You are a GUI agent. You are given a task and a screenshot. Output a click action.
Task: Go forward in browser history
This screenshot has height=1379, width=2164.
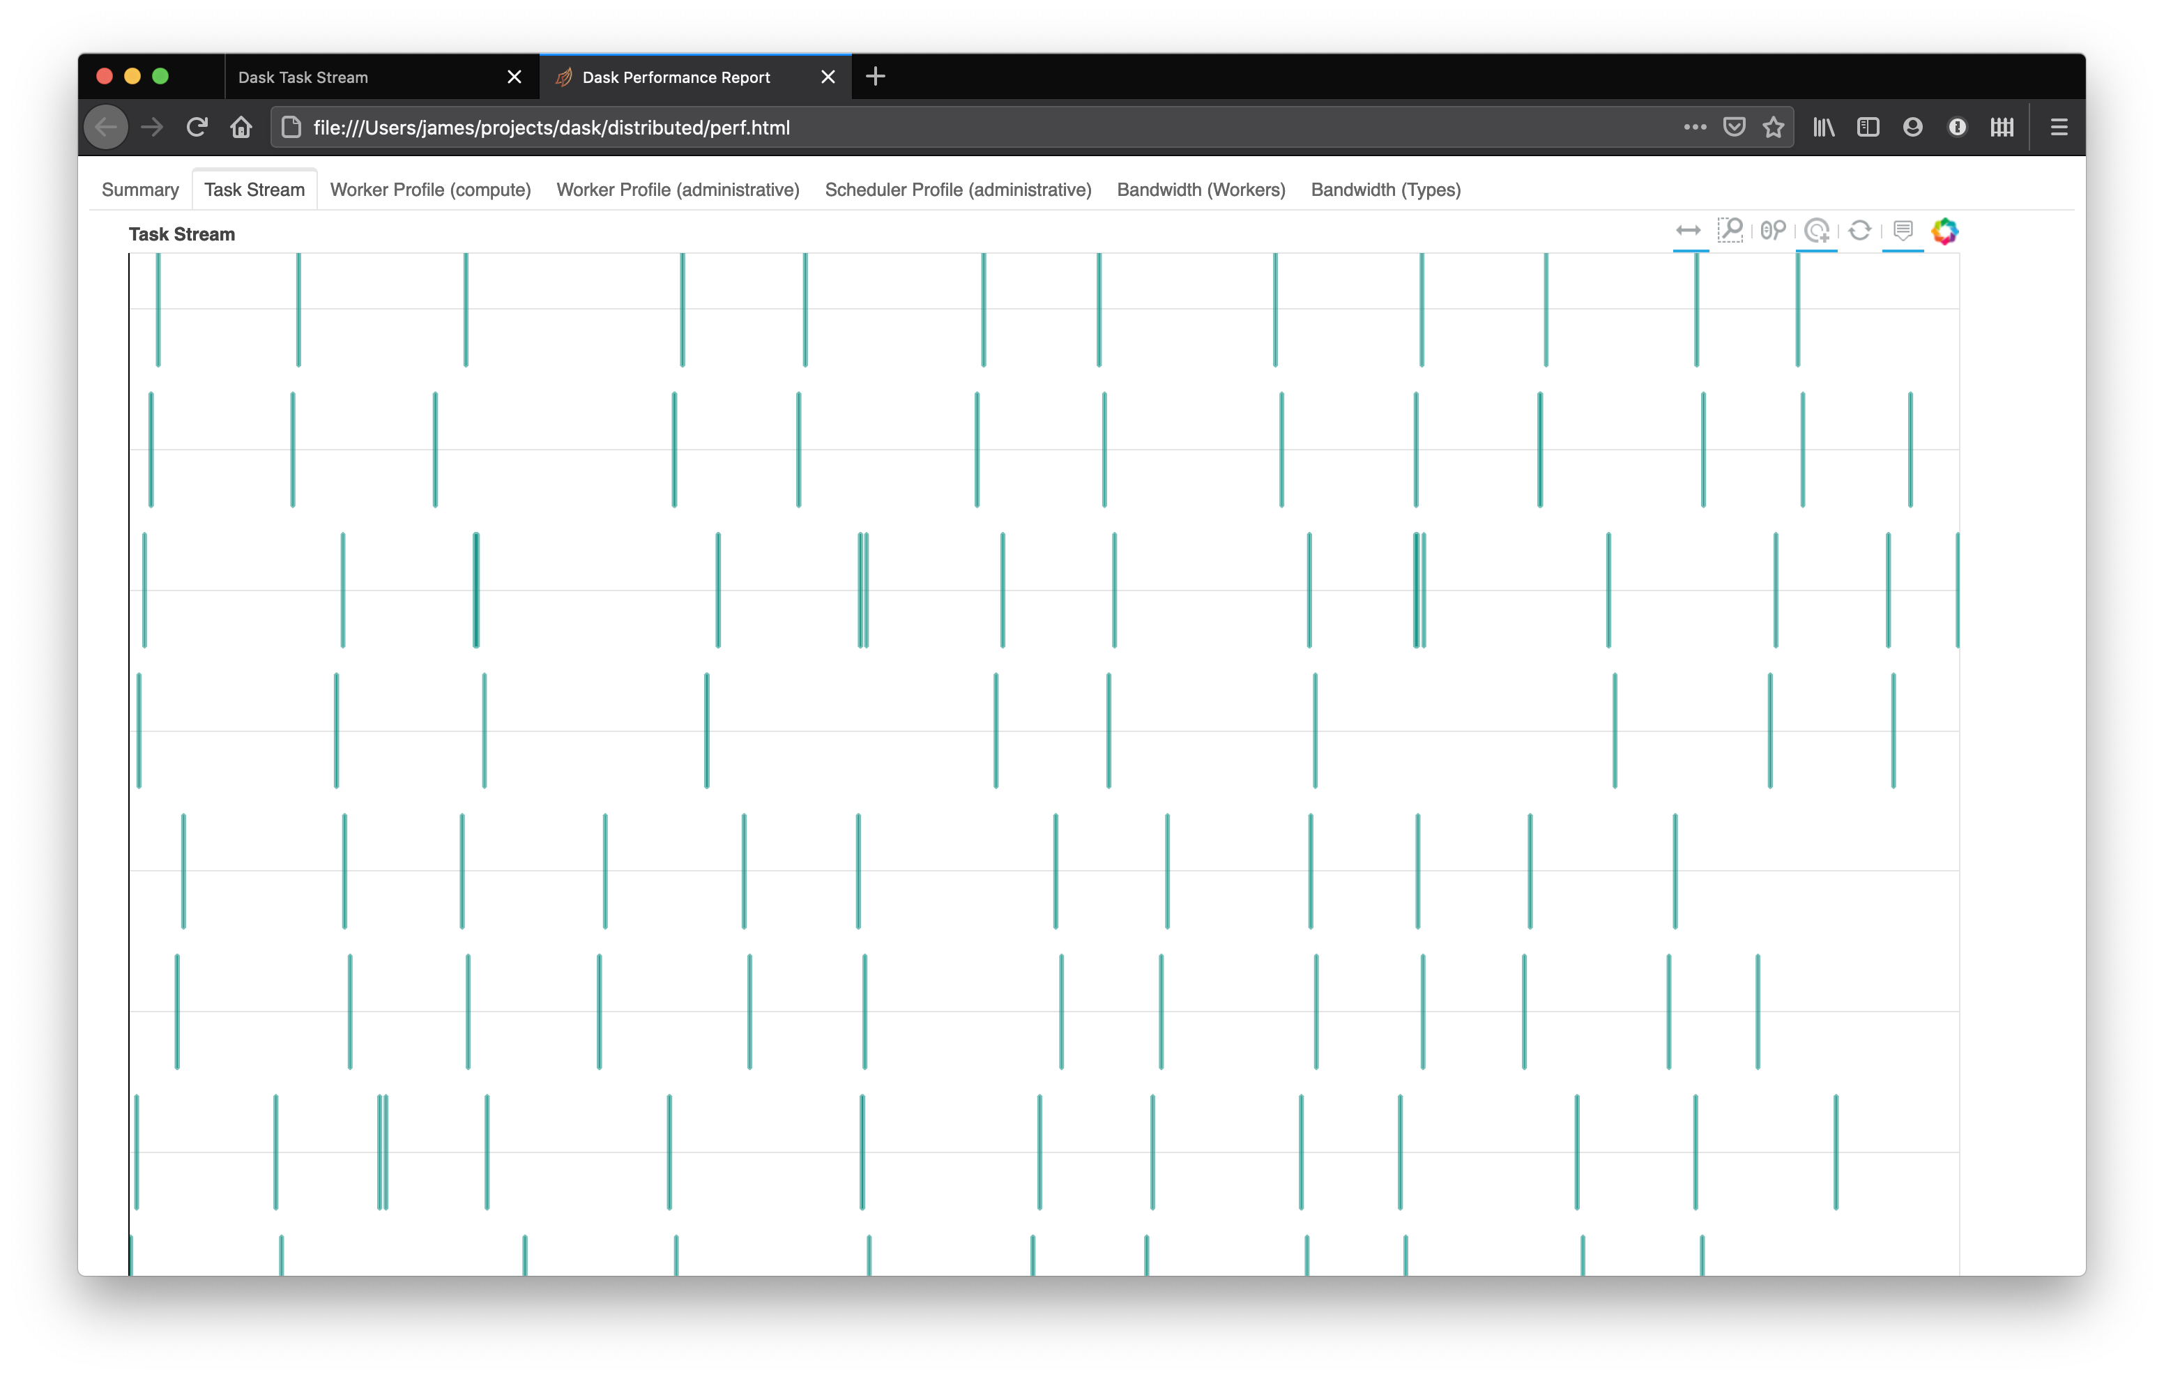point(152,128)
